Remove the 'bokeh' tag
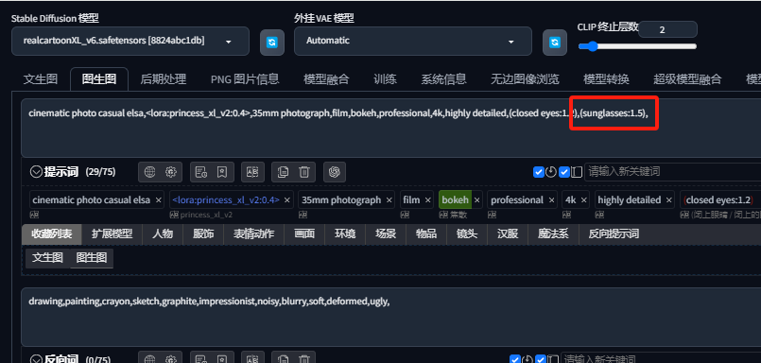This screenshot has height=363, width=761. (477, 200)
